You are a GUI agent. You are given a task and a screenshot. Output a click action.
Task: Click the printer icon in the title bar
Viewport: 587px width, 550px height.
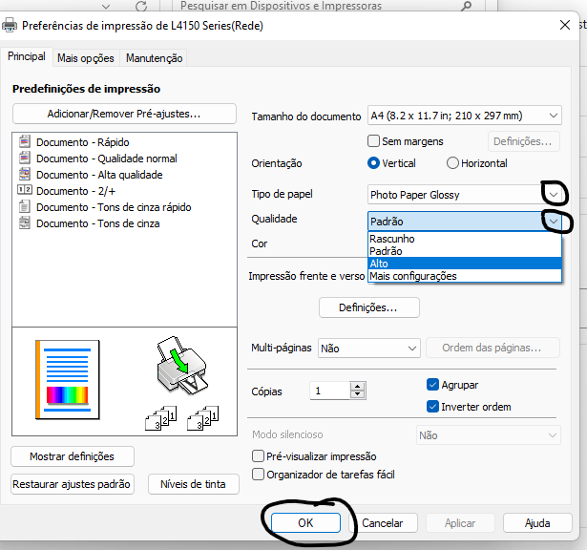pyautogui.click(x=10, y=26)
